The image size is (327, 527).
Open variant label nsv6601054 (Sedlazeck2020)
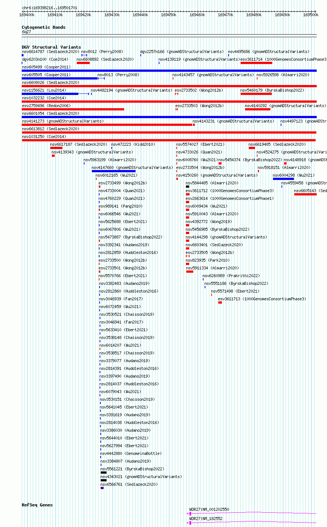50,114
